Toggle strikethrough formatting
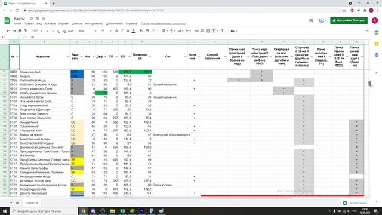Screen dimensions: 382x215 tap(128, 31)
